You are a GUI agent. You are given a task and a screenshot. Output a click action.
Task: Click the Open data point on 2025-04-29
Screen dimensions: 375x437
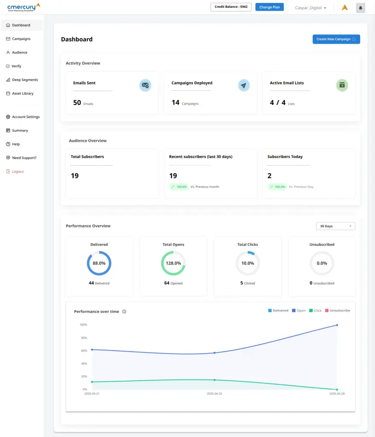click(337, 325)
